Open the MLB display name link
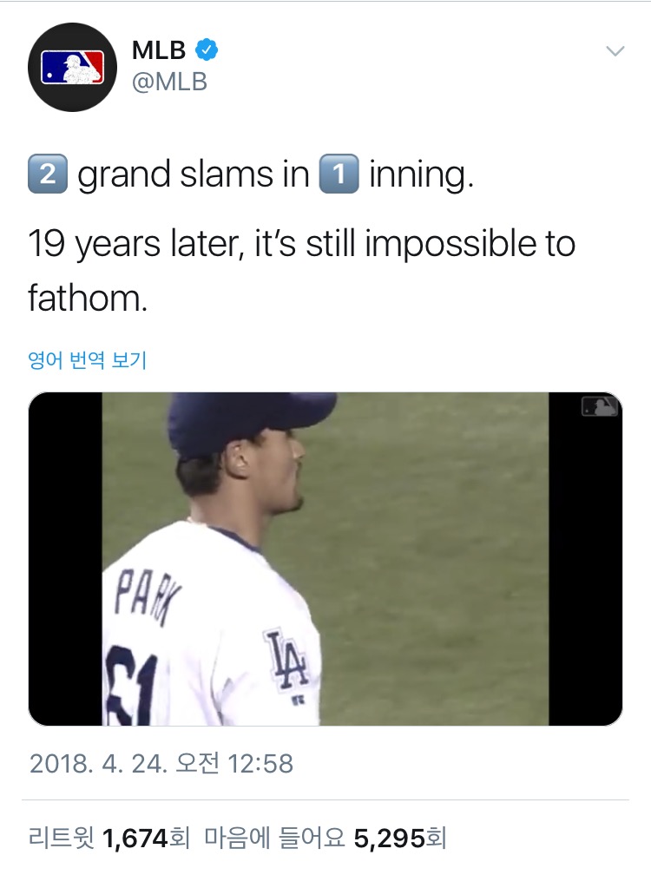651x875 pixels. click(x=160, y=50)
